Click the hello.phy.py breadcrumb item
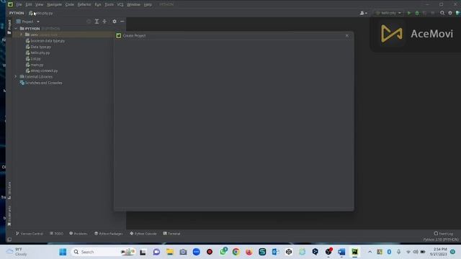This screenshot has height=259, width=461. click(x=41, y=13)
